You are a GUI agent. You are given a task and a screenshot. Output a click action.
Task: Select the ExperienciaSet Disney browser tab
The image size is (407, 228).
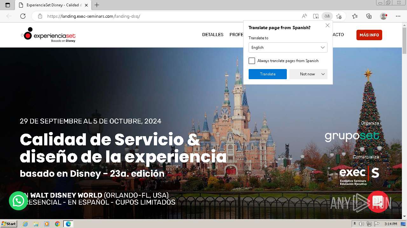pyautogui.click(x=53, y=5)
